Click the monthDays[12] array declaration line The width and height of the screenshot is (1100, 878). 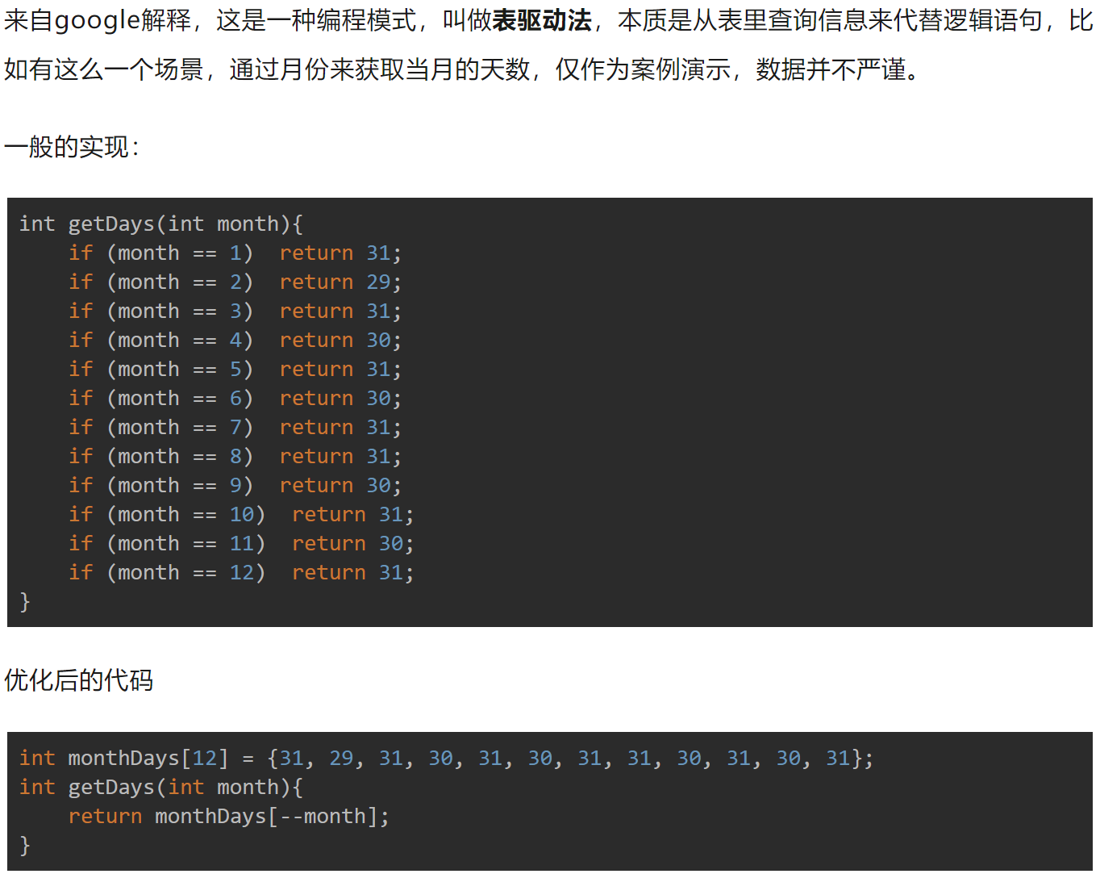pos(446,758)
